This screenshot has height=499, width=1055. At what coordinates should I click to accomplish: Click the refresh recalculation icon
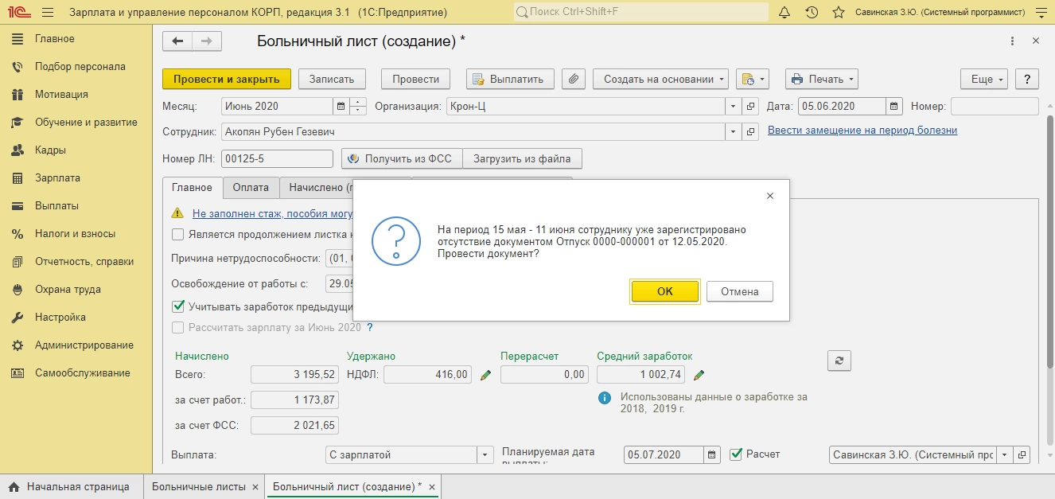click(x=839, y=361)
